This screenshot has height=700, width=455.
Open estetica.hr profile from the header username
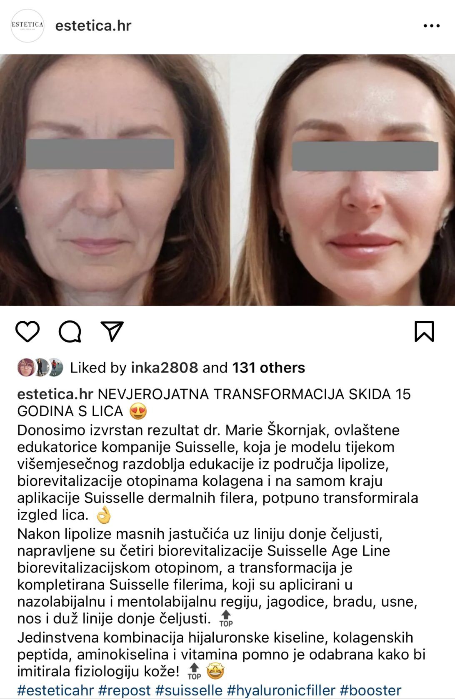93,26
